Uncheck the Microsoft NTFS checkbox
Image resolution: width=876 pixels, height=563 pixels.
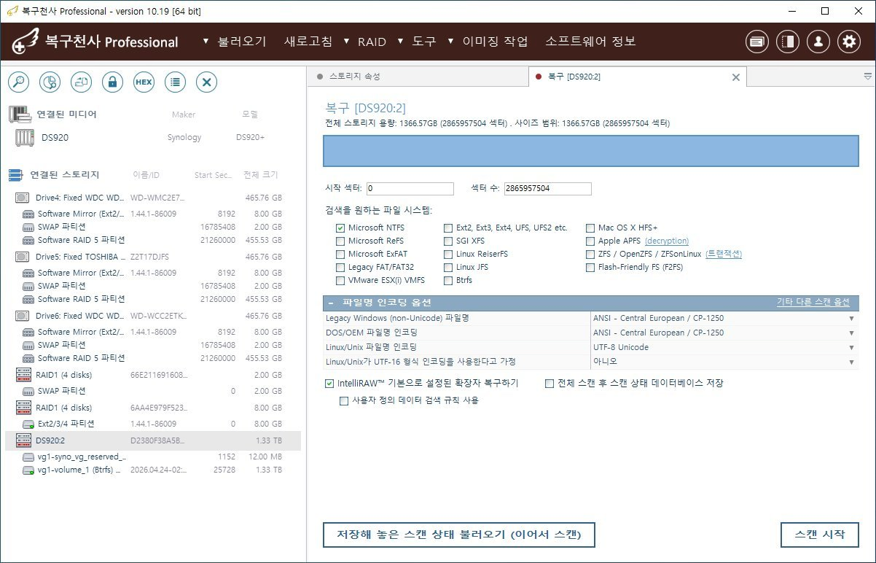pos(340,228)
